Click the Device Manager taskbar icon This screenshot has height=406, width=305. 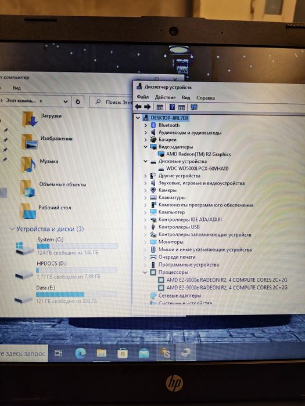[x=186, y=353]
